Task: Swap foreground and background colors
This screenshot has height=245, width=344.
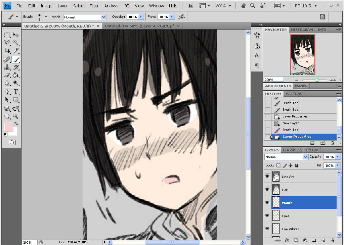Action: (16, 124)
